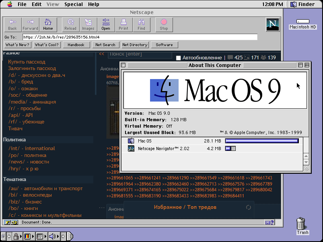This screenshot has height=242, width=323.
Task: Halt loading with the red Stop button
Action: click(164, 24)
